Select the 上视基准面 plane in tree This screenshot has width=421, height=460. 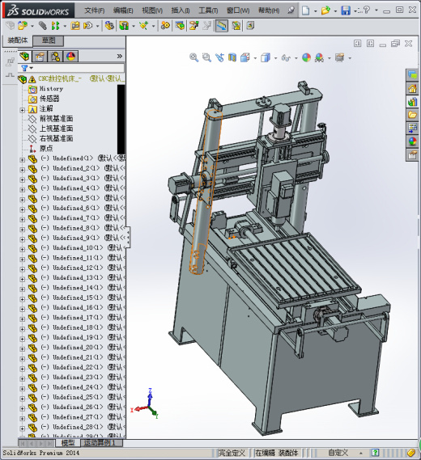coord(56,129)
